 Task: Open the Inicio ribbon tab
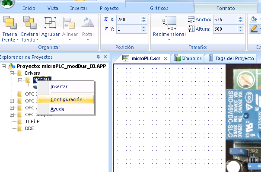coord(29,8)
